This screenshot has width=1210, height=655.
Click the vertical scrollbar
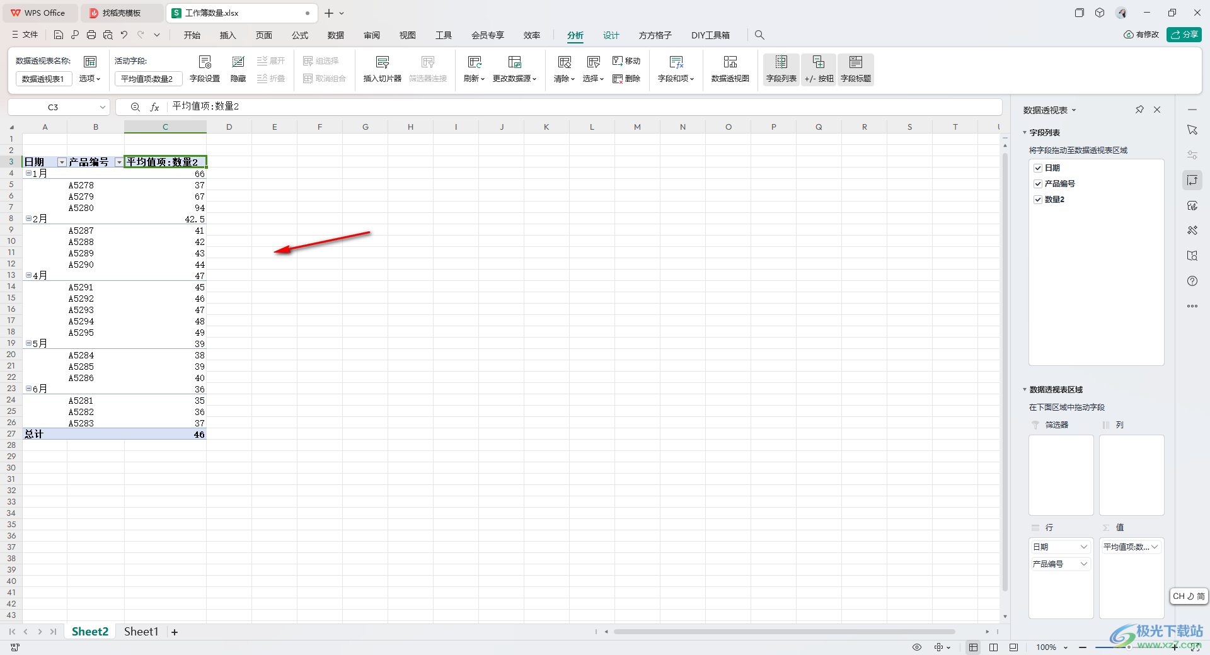pos(1005,372)
